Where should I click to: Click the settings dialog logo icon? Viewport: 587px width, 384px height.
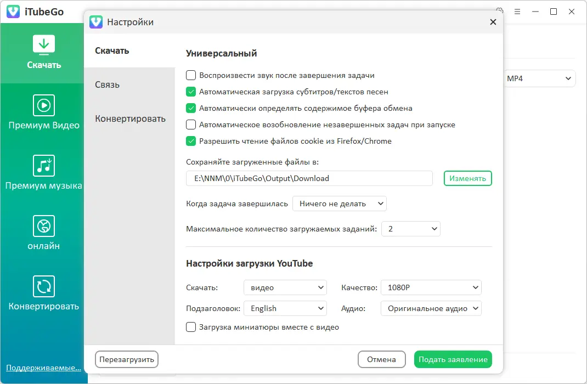click(x=96, y=22)
